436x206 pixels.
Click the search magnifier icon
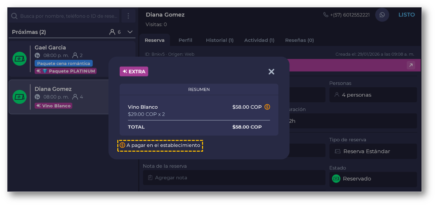(x=14, y=16)
